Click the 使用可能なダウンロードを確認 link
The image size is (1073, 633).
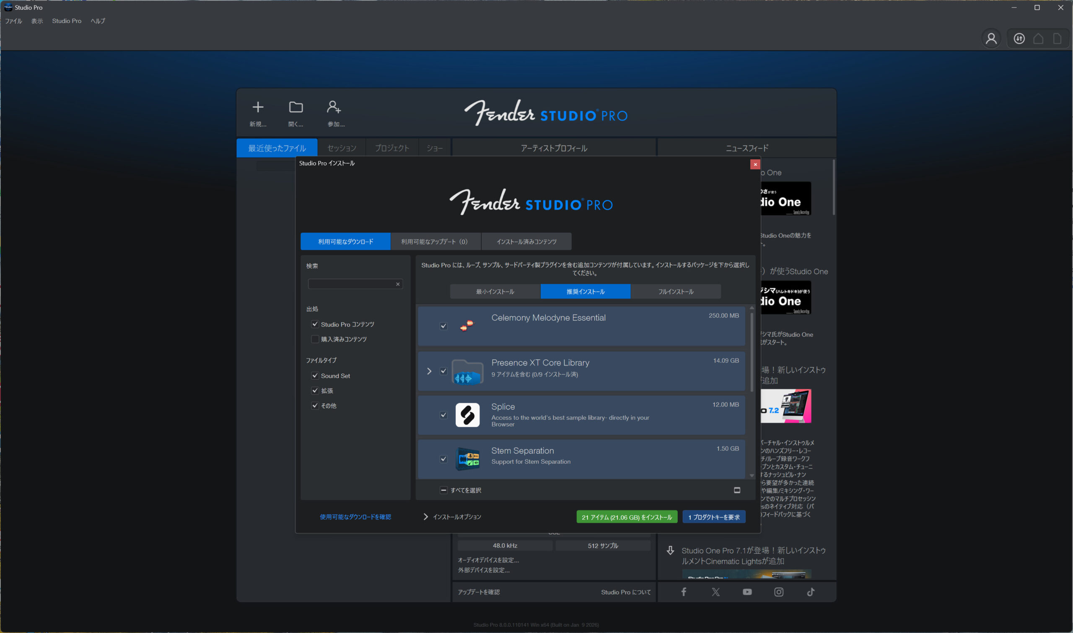[x=355, y=516]
